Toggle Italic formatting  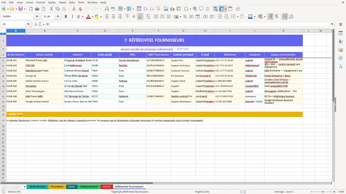tap(72, 17)
